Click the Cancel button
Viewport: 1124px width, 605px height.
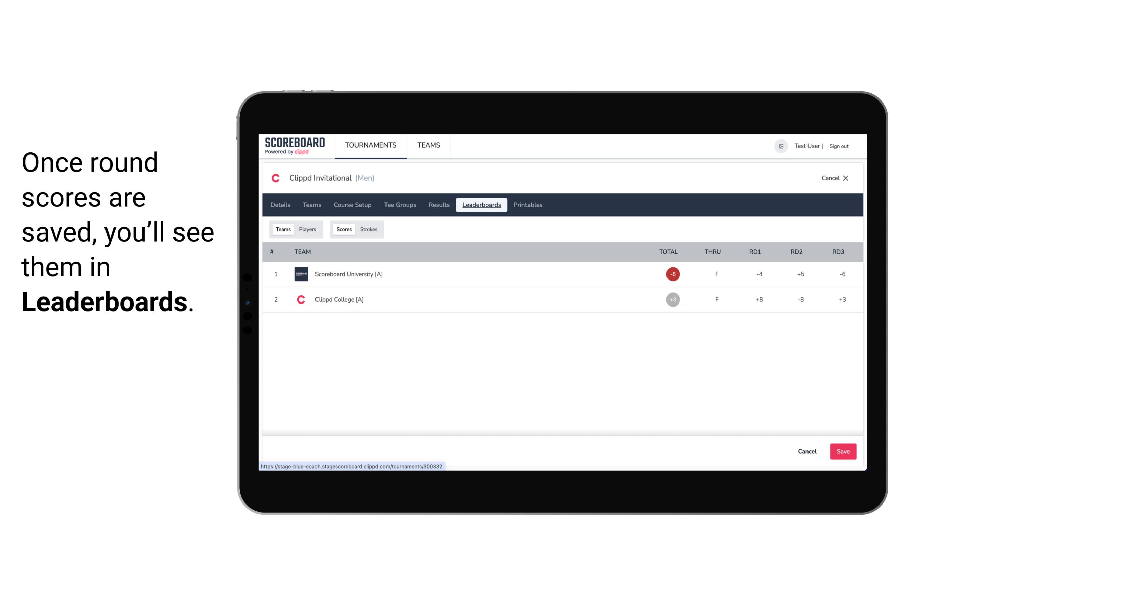(807, 451)
